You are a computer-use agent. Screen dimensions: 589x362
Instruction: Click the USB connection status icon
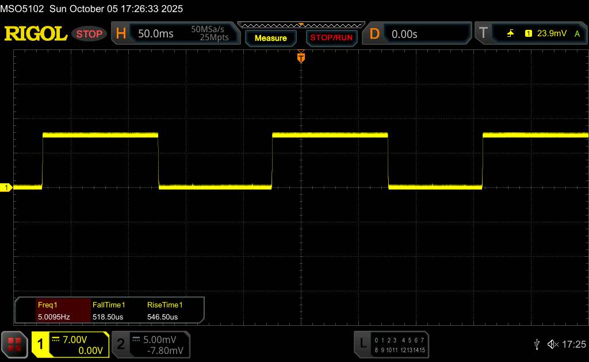537,344
